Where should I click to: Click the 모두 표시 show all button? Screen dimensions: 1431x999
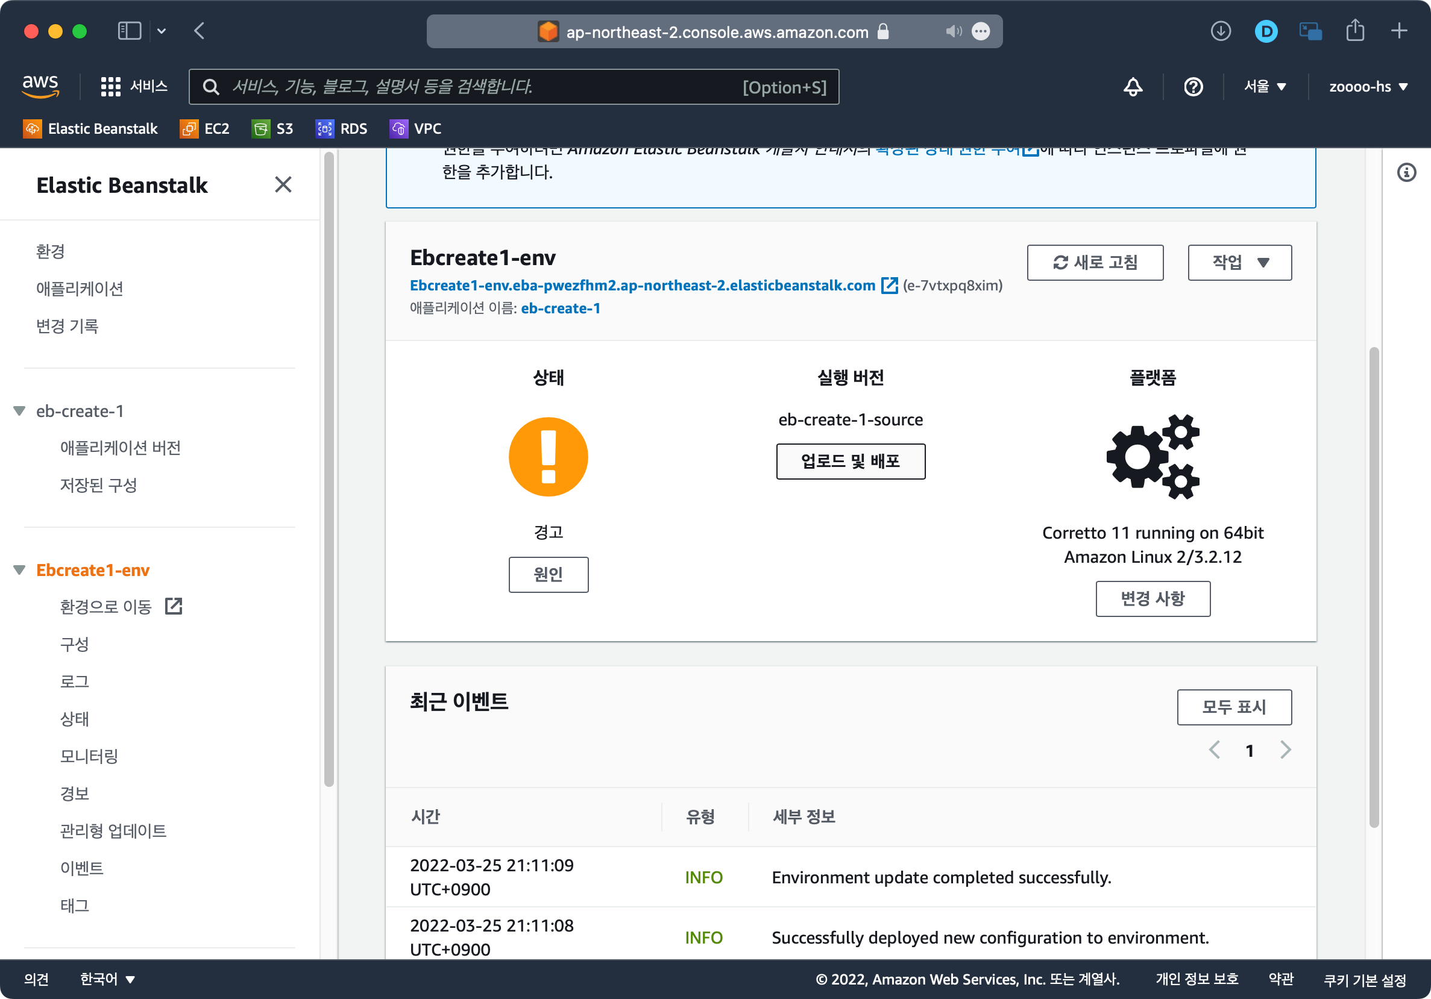[x=1234, y=707]
